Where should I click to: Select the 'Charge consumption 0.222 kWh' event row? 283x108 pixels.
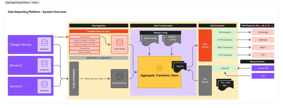coord(85,41)
